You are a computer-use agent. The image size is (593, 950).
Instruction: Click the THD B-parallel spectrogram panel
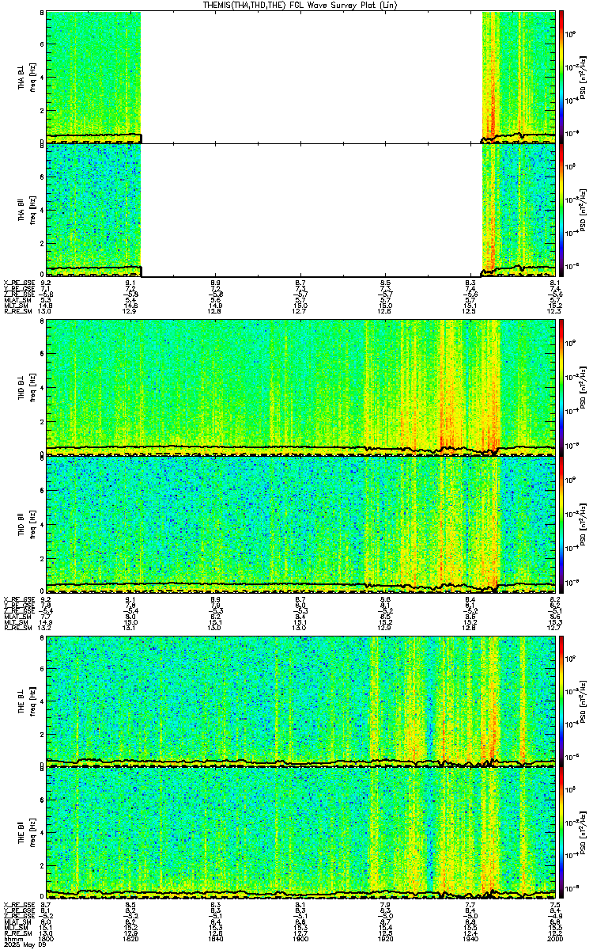(300, 524)
